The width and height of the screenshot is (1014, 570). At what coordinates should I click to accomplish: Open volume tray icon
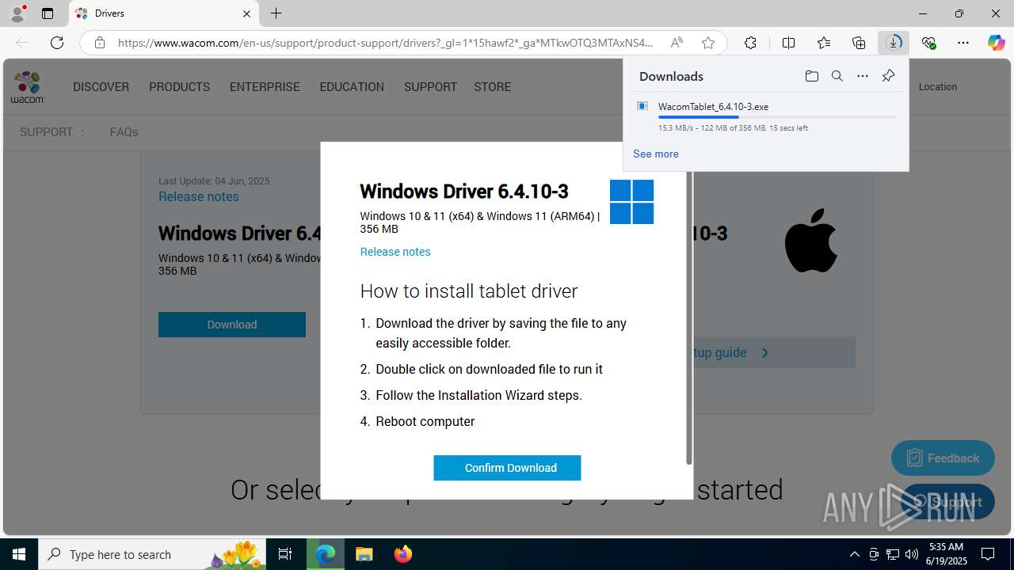[912, 554]
